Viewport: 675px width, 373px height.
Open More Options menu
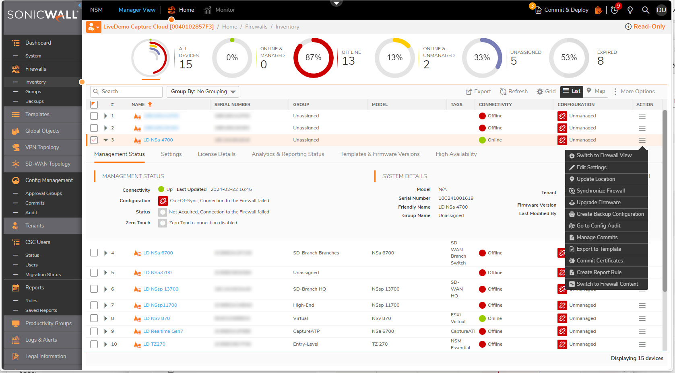coord(634,92)
